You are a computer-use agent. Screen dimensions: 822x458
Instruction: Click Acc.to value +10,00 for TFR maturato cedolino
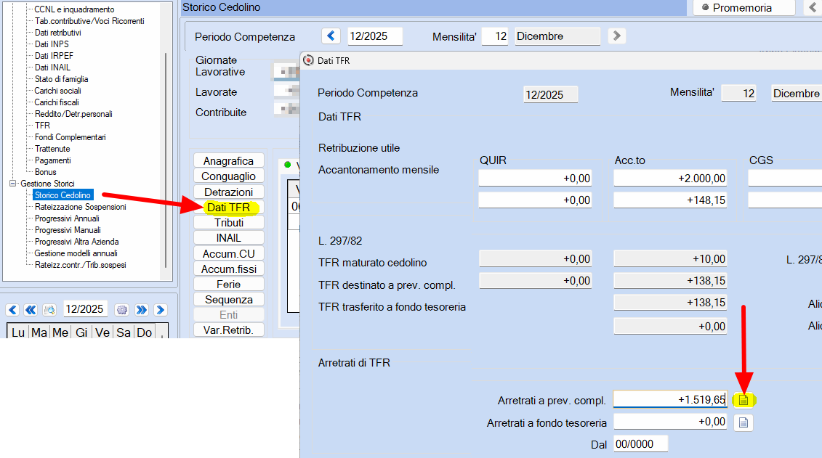coord(671,259)
